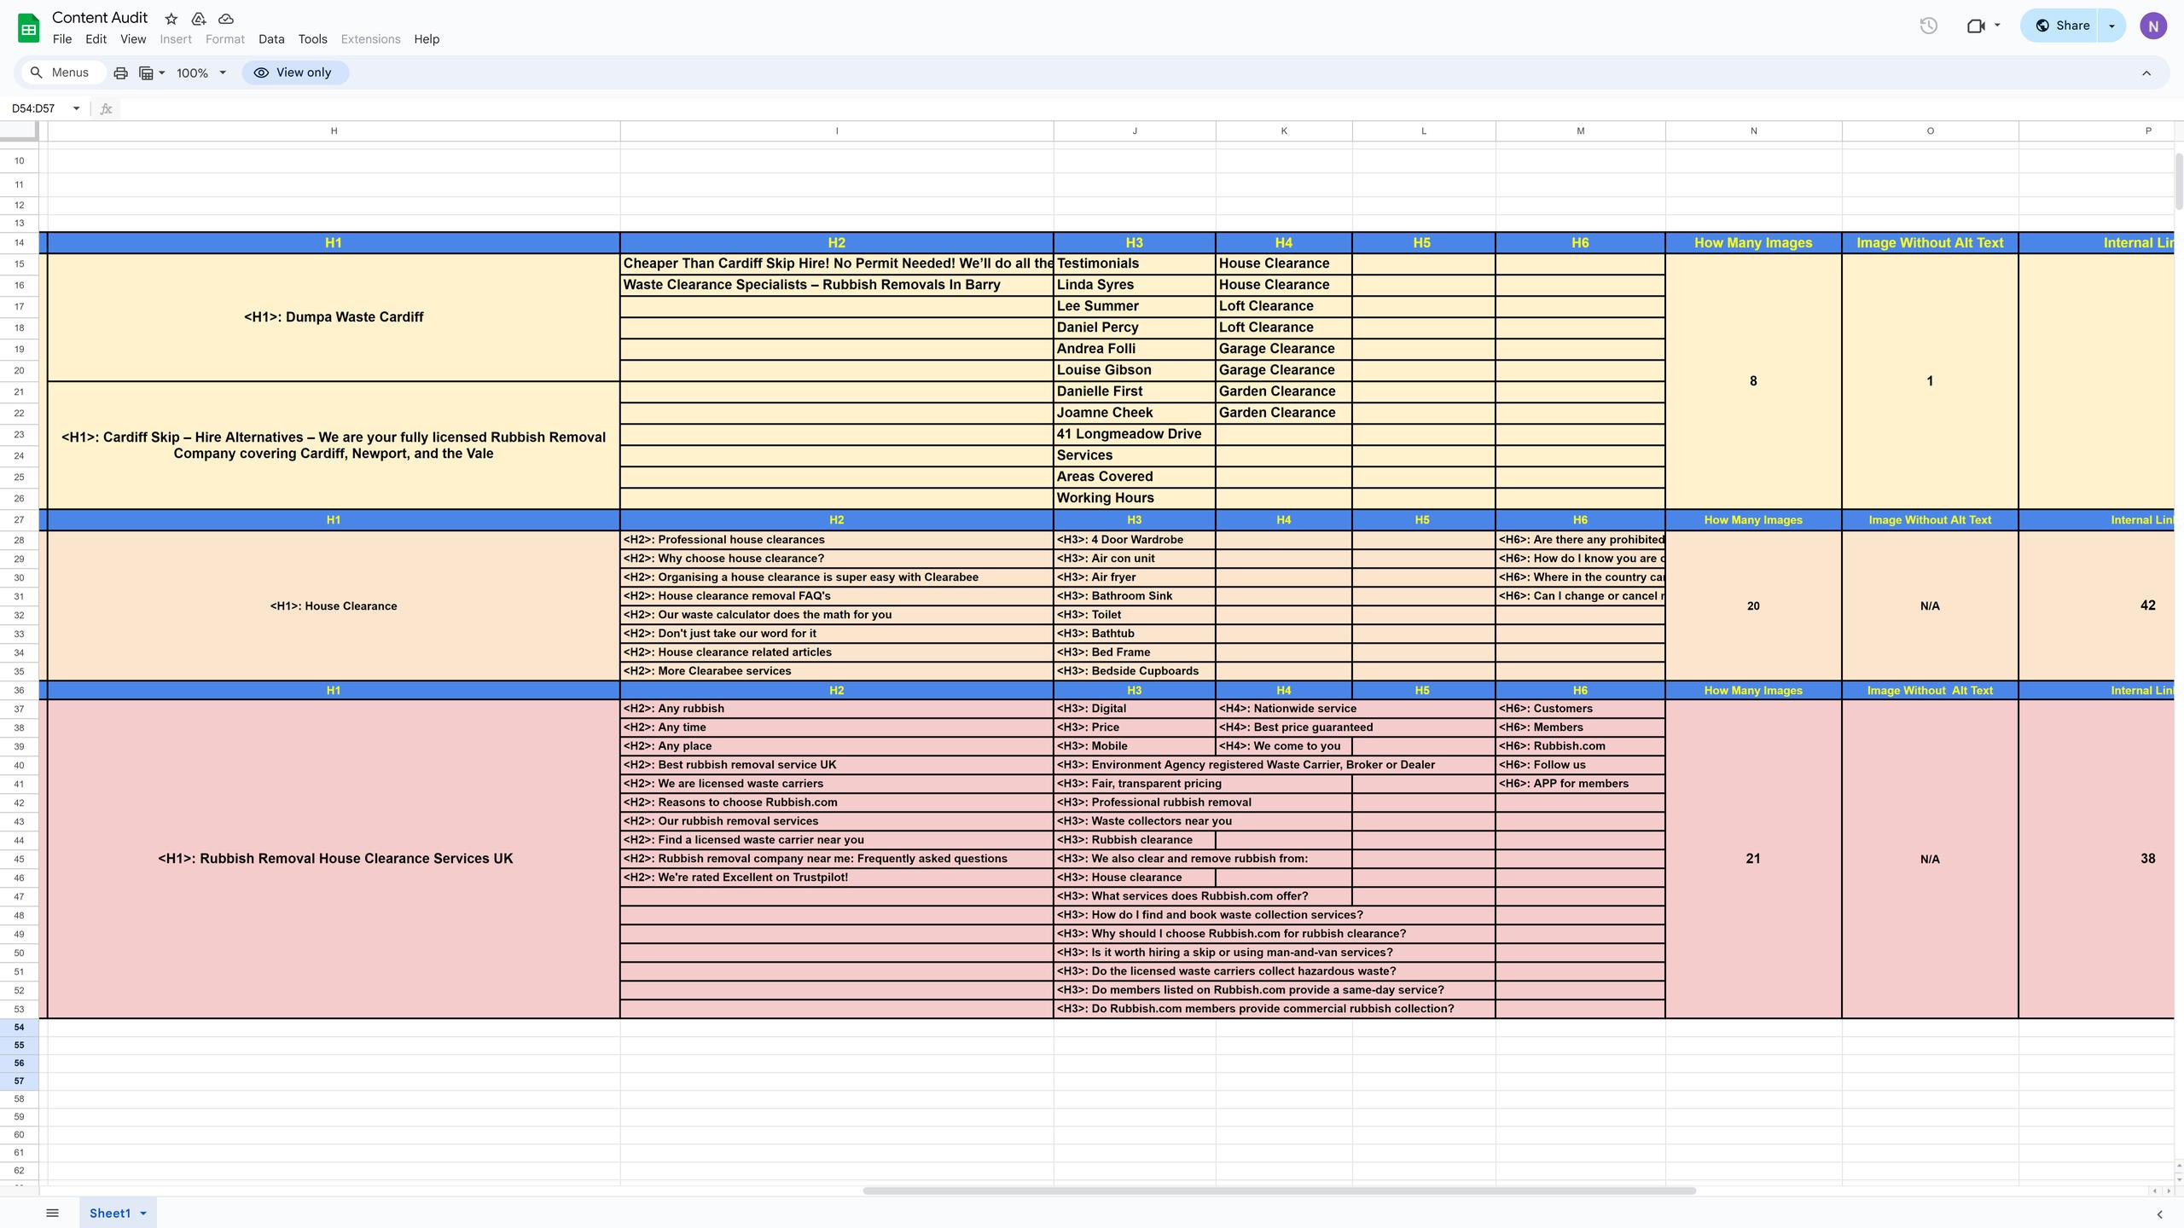Open version history clock icon

(x=1928, y=26)
